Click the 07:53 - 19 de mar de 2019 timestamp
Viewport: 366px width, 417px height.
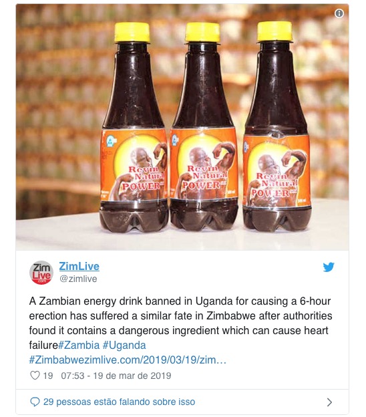pyautogui.click(x=116, y=376)
